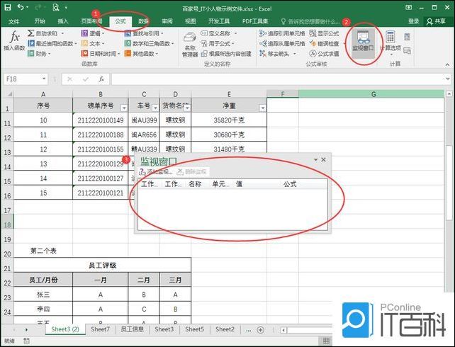Switch to the View (视图) tab

pos(191,21)
